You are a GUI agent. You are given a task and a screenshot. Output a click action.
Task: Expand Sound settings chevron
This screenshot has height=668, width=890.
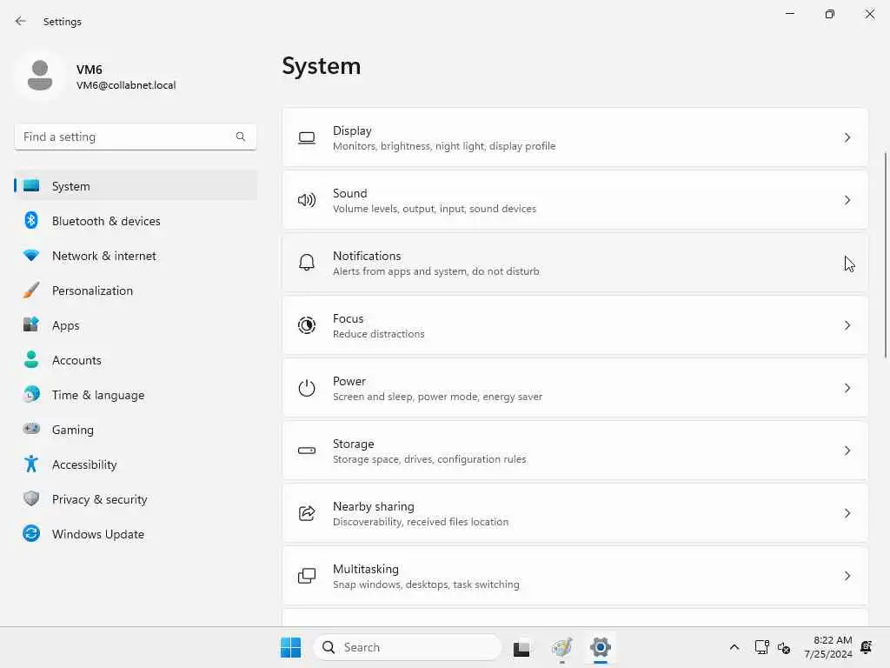pos(847,200)
